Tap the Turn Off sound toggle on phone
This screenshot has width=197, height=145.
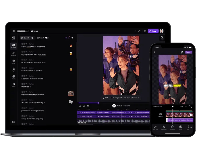(x=161, y=115)
